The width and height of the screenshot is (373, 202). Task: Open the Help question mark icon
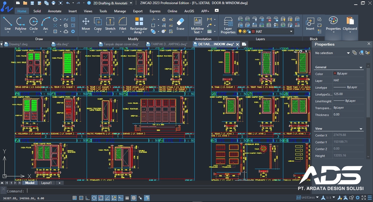[89, 3]
